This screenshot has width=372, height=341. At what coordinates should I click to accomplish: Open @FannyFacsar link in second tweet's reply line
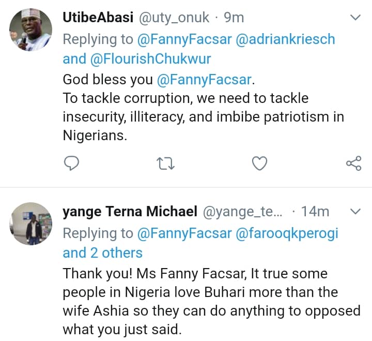coord(184,233)
